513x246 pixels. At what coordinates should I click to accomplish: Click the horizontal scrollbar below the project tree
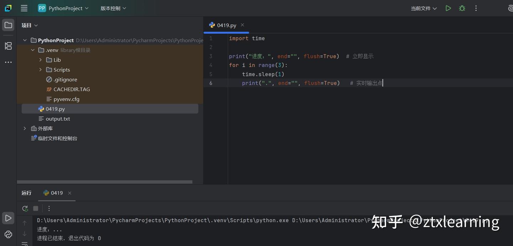[105, 182]
